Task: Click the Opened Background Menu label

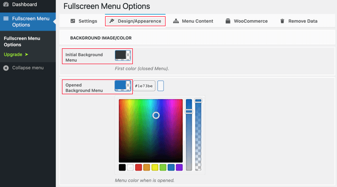Action: tap(84, 88)
